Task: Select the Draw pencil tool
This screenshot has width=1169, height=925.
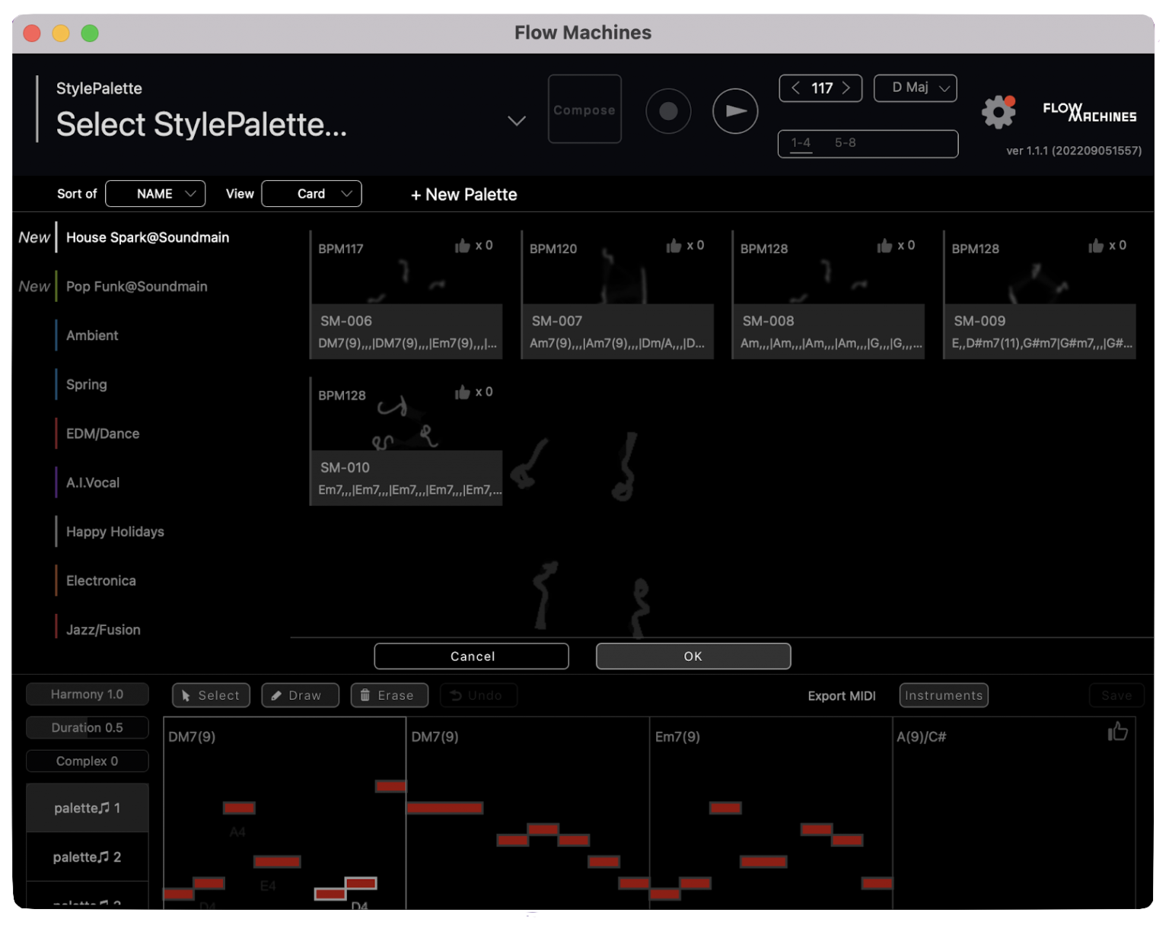Action: pyautogui.click(x=300, y=695)
